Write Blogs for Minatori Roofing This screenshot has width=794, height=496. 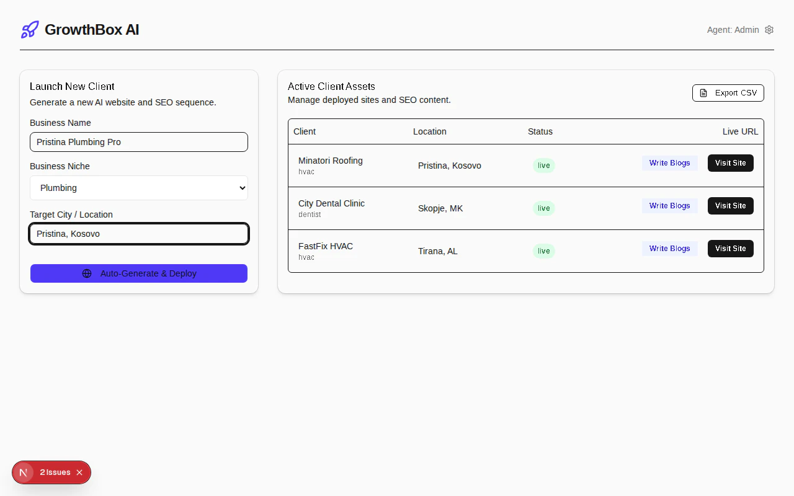coord(670,163)
